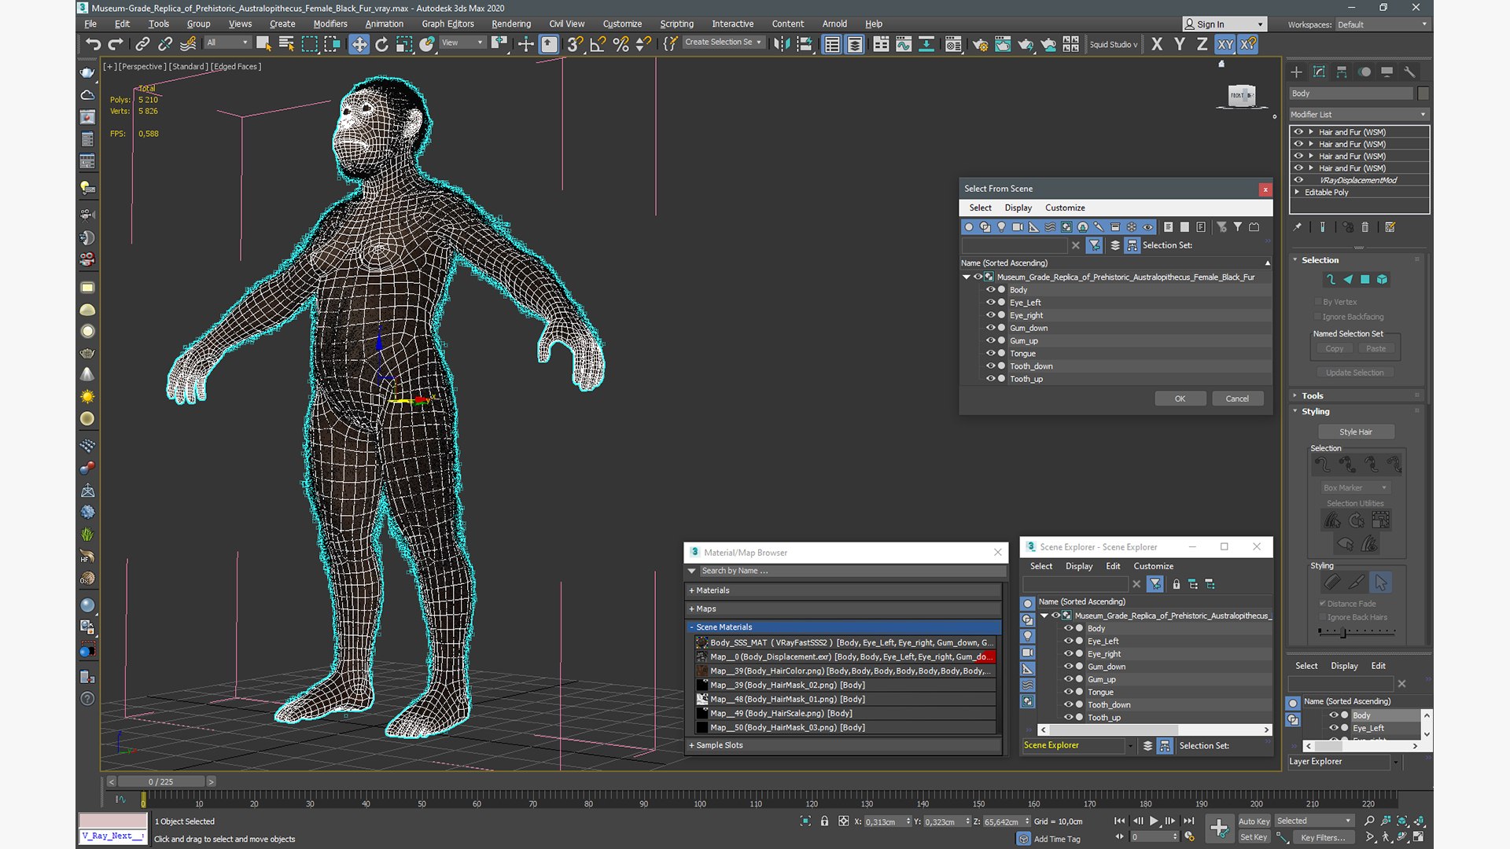Expand the Tools rollout

pos(1312,395)
